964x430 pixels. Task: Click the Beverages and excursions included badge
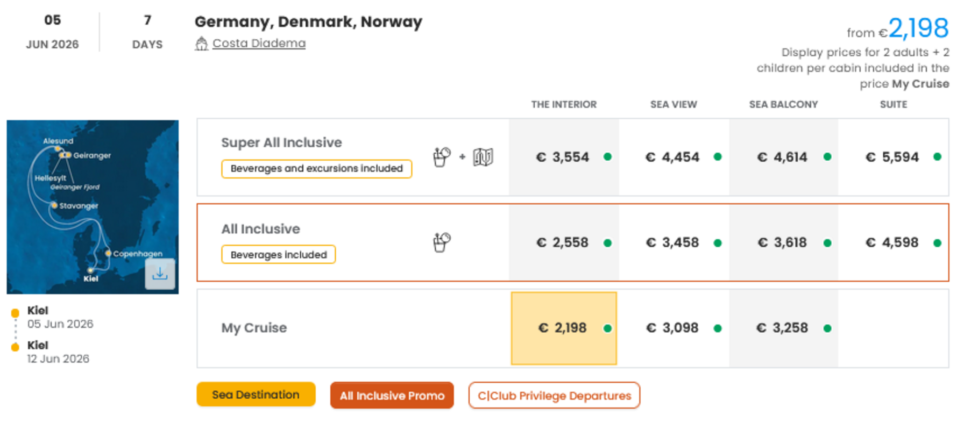(316, 169)
